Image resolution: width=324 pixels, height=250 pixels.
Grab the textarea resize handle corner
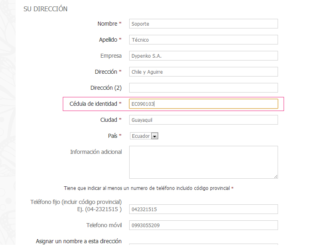(276, 176)
